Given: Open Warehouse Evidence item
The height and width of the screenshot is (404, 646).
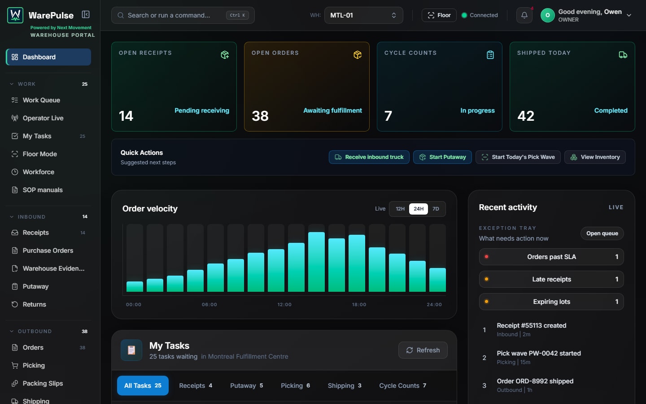Looking at the screenshot, I should pyautogui.click(x=48, y=268).
